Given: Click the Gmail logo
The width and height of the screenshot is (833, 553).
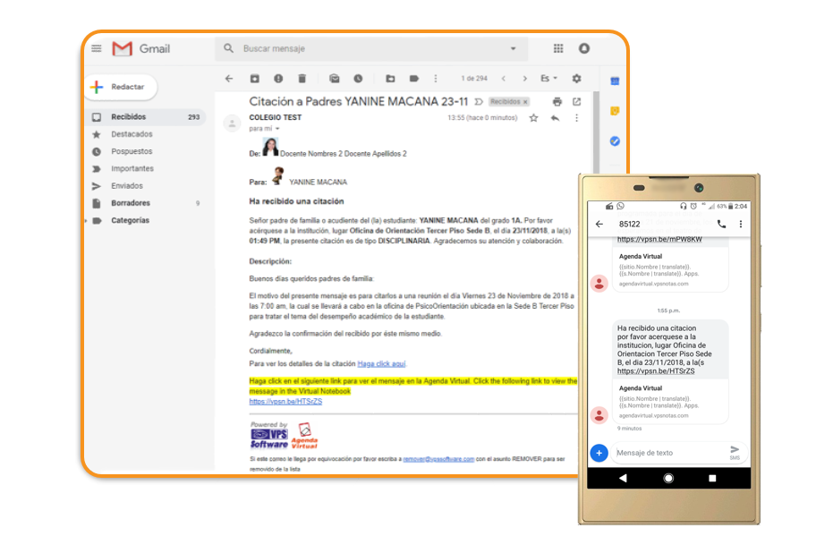Looking at the screenshot, I should tap(140, 49).
